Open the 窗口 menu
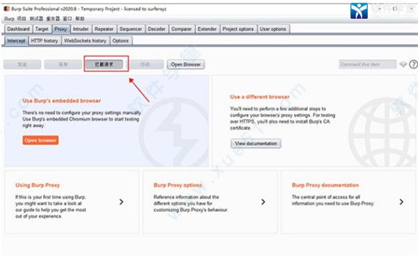418x262 pixels. (68, 19)
